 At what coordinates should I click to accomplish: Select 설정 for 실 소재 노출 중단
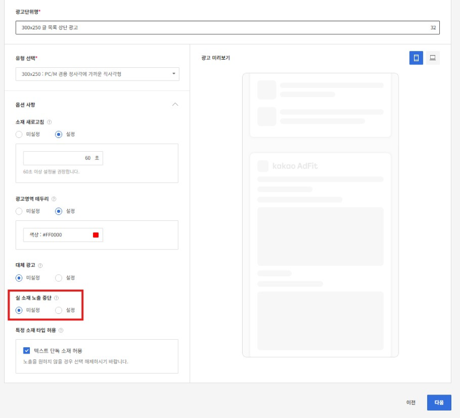point(59,310)
